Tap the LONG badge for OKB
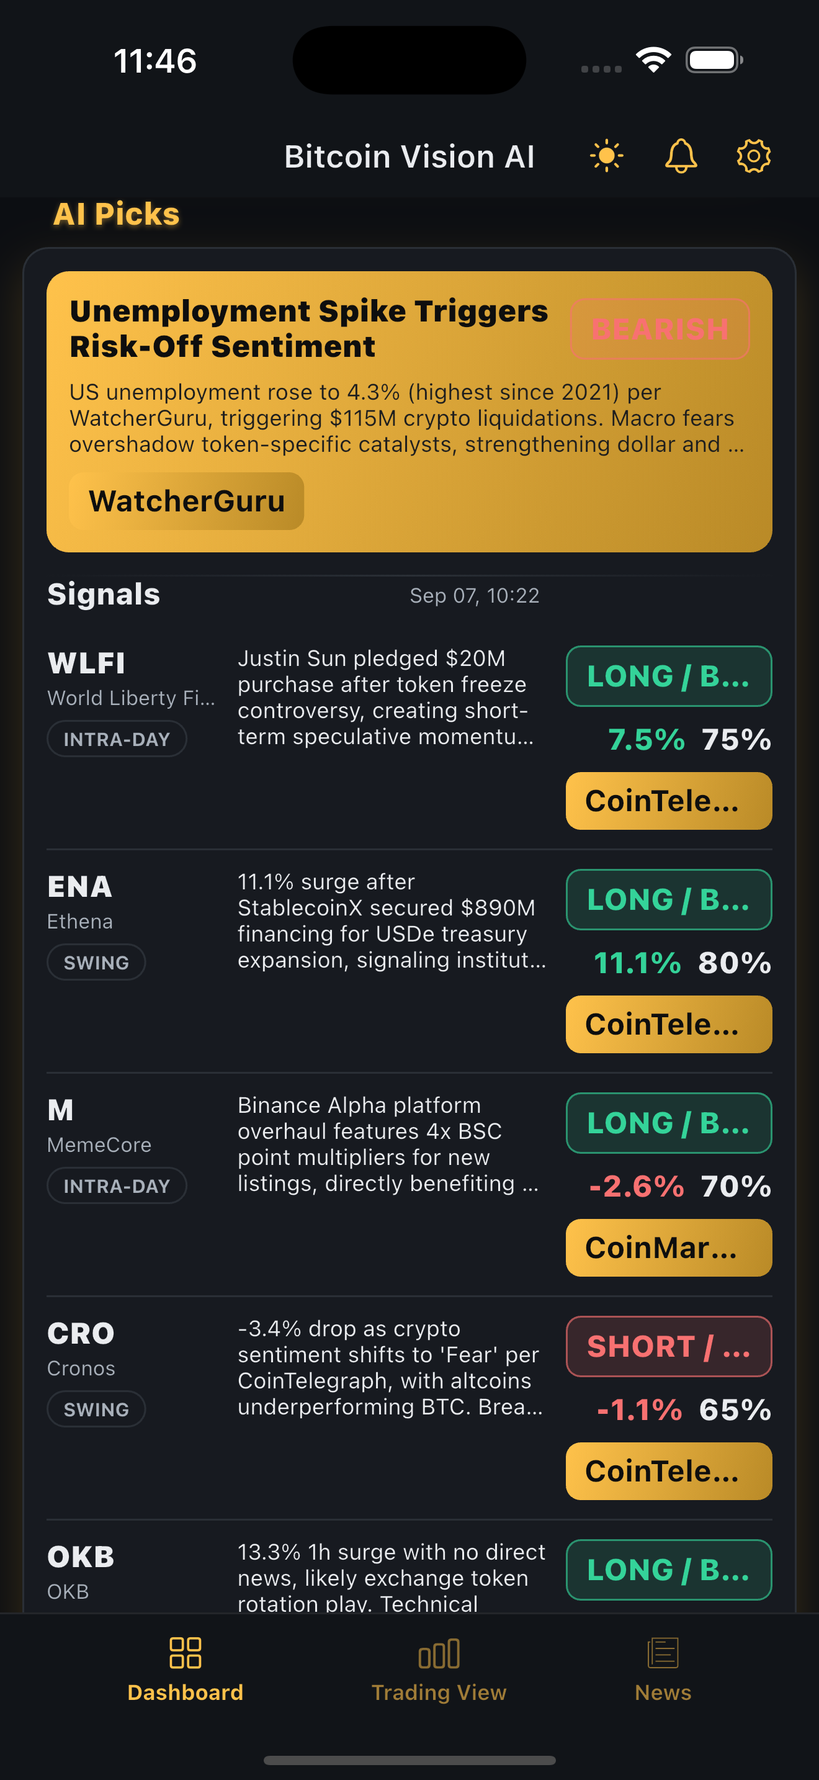Viewport: 819px width, 1780px height. point(668,1569)
